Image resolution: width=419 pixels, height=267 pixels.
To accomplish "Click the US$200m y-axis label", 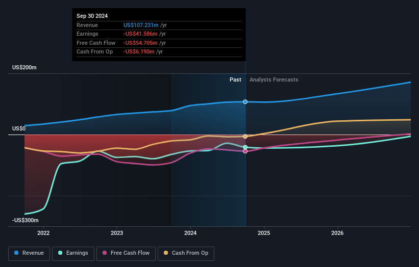I will [24, 67].
